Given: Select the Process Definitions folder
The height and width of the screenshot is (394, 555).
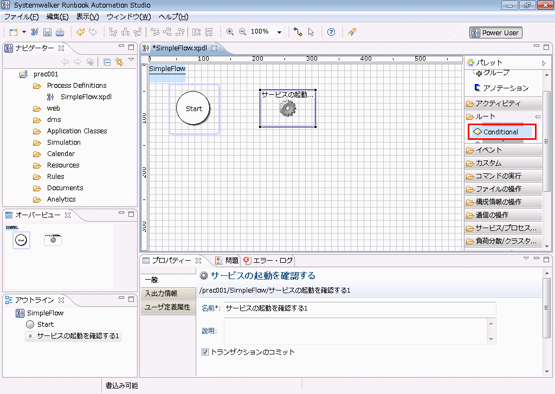Looking at the screenshot, I should 76,85.
